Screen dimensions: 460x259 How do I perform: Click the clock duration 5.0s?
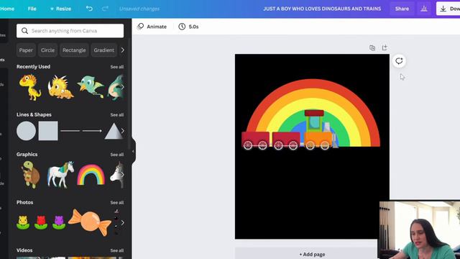[188, 27]
